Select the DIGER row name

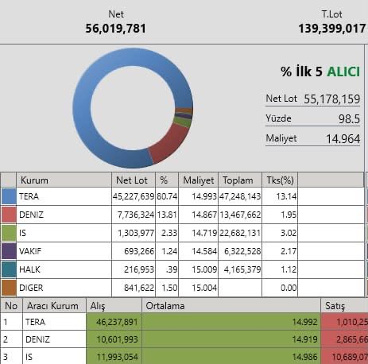[x=31, y=288]
